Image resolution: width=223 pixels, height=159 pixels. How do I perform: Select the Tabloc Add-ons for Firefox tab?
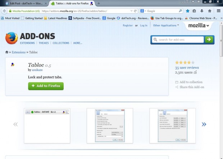click(x=72, y=3)
